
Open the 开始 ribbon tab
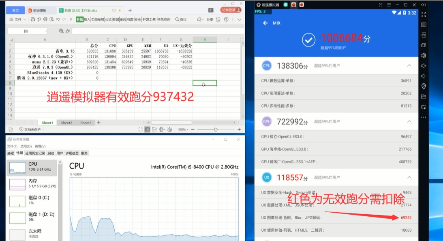click(x=80, y=19)
